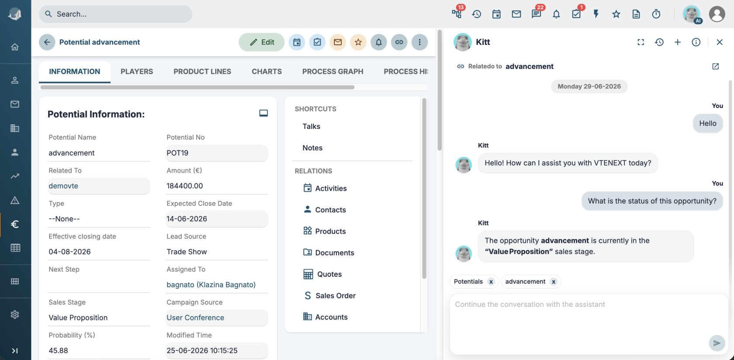Image resolution: width=734 pixels, height=360 pixels.
Task: Open the Documents relation
Action: click(x=329, y=253)
